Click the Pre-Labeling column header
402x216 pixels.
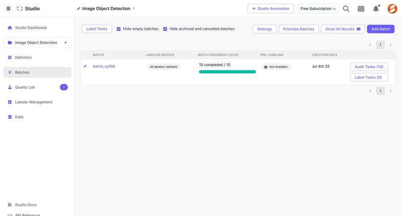(272, 55)
